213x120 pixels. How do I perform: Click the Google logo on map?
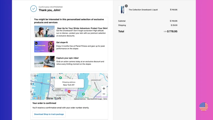[x=35, y=98]
